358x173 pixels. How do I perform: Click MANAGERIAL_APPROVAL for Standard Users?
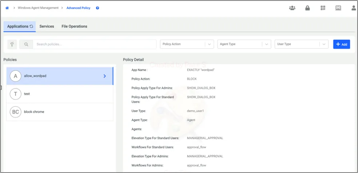205,138
